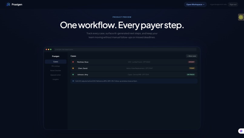Open the yellow asterisk extension widget
The image size is (244, 138).
coord(241,17)
